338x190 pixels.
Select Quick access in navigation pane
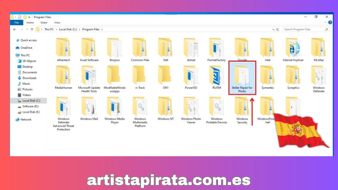click(x=29, y=40)
